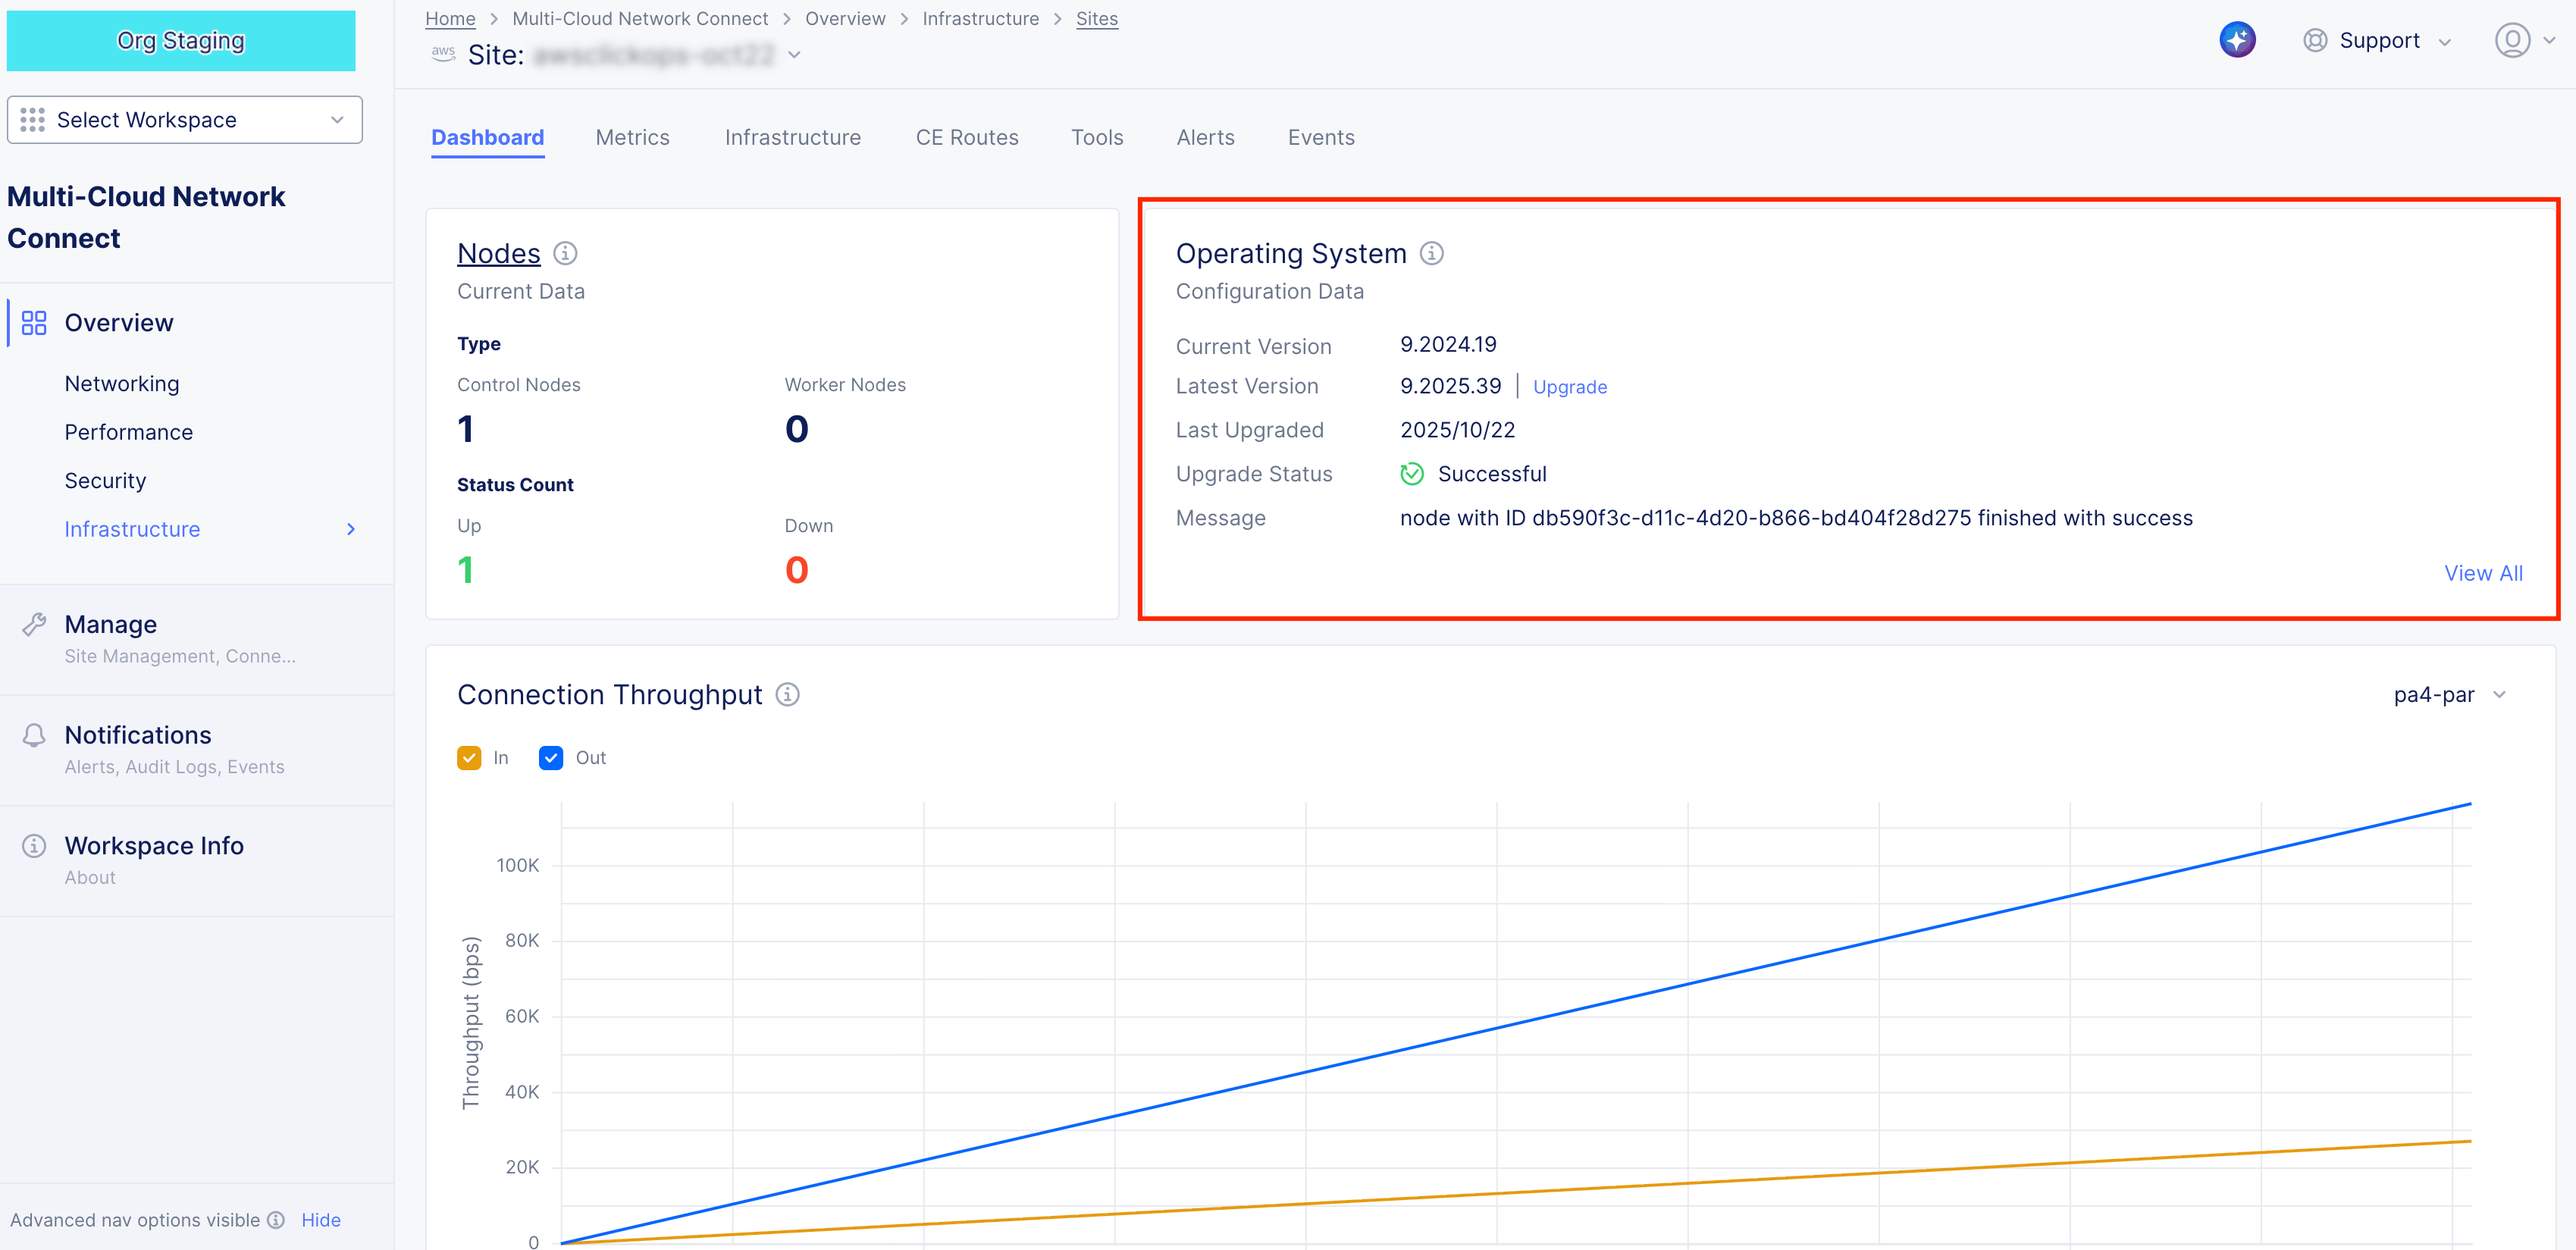Click Hide next to Advanced nav options
This screenshot has width=2576, height=1250.
[x=321, y=1220]
